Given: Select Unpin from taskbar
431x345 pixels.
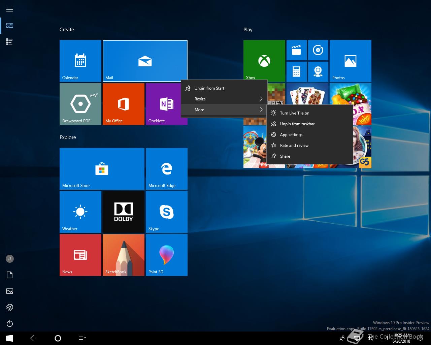Looking at the screenshot, I should 310,124.
